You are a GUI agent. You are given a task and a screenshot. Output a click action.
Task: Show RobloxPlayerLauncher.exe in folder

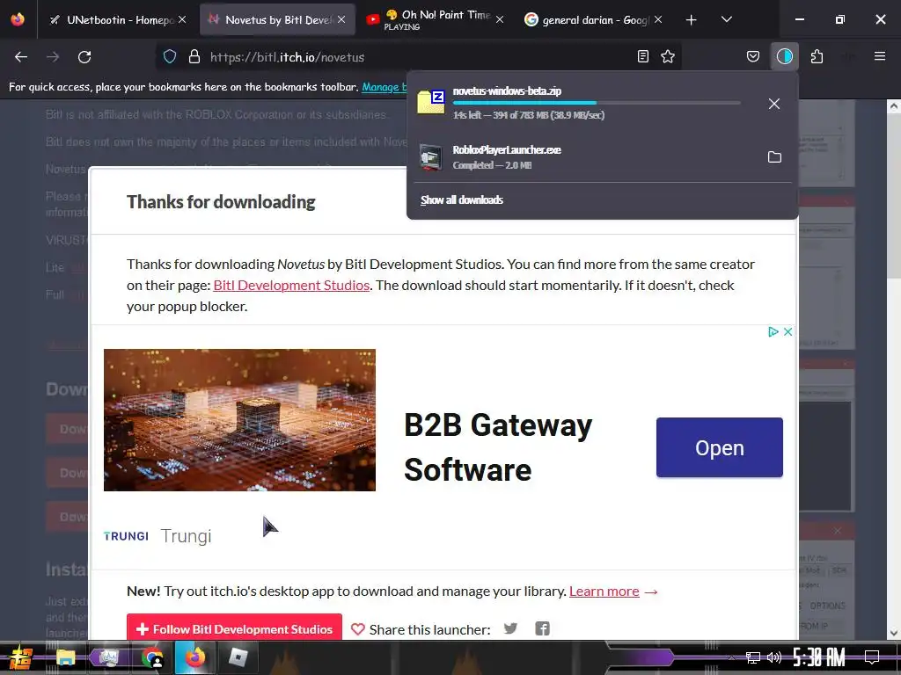point(774,157)
